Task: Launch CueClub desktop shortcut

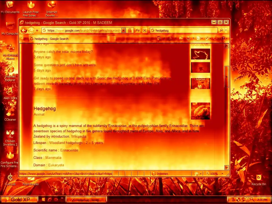Action: pyautogui.click(x=10, y=179)
